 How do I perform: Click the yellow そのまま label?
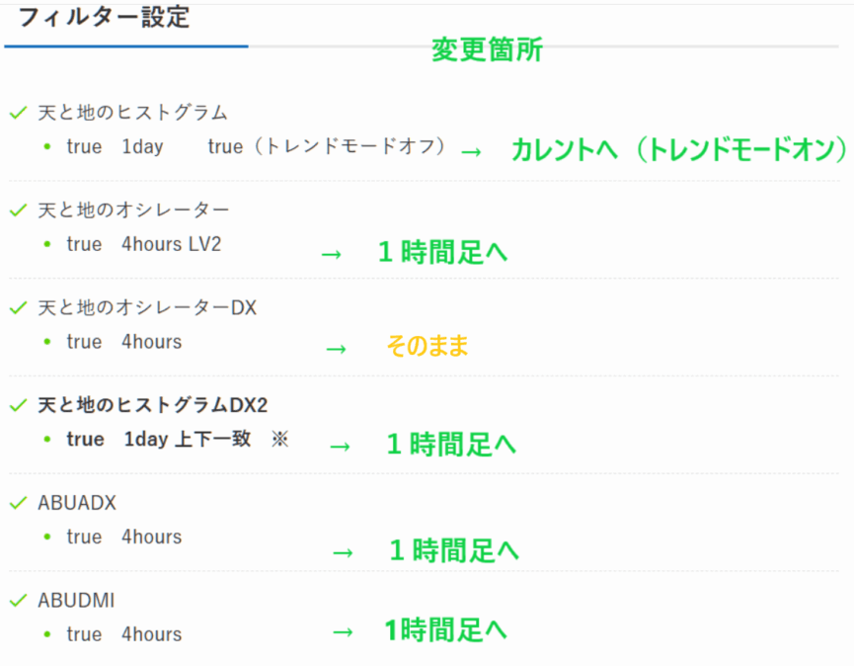click(427, 346)
